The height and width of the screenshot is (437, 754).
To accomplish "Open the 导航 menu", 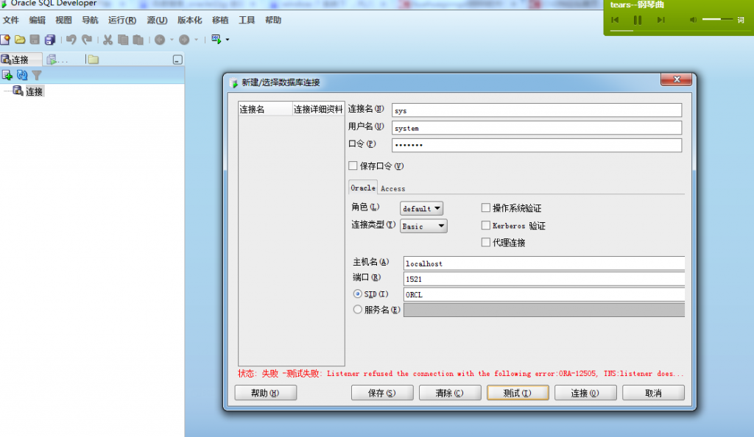I will point(90,20).
